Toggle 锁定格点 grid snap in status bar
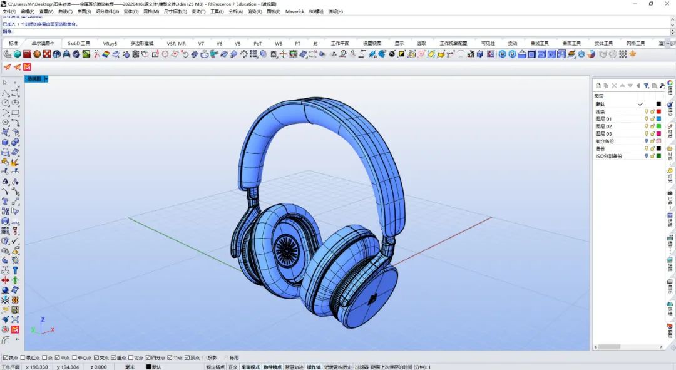Screen dimensions: 676x370 coord(215,367)
